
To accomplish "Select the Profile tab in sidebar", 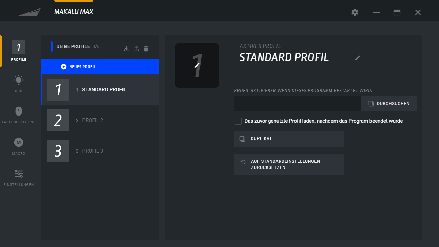I will tap(19, 51).
